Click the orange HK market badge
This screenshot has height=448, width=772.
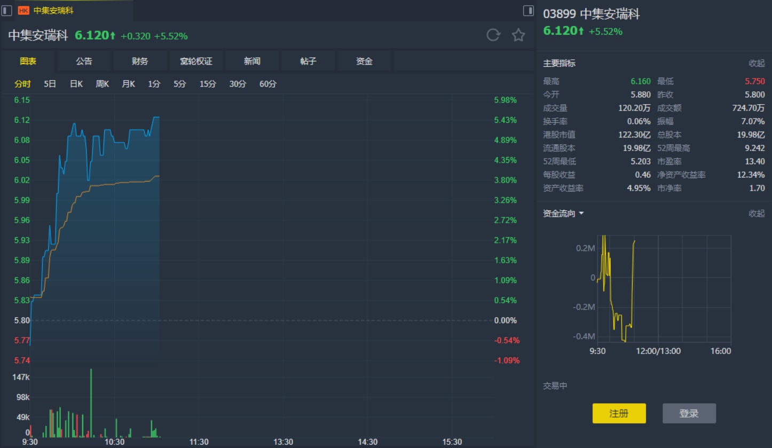click(x=23, y=10)
